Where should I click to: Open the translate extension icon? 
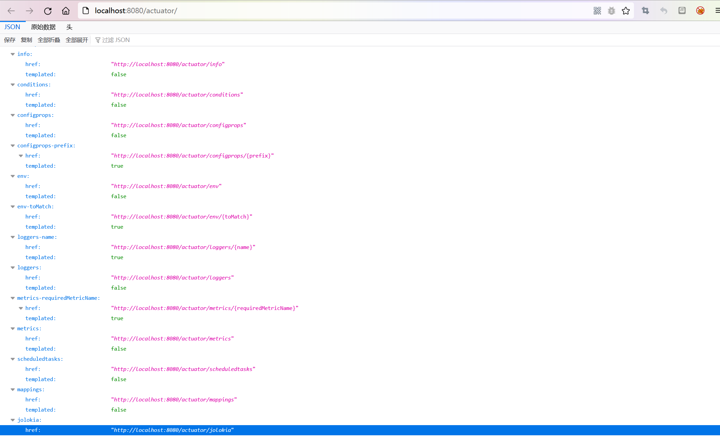click(x=682, y=11)
